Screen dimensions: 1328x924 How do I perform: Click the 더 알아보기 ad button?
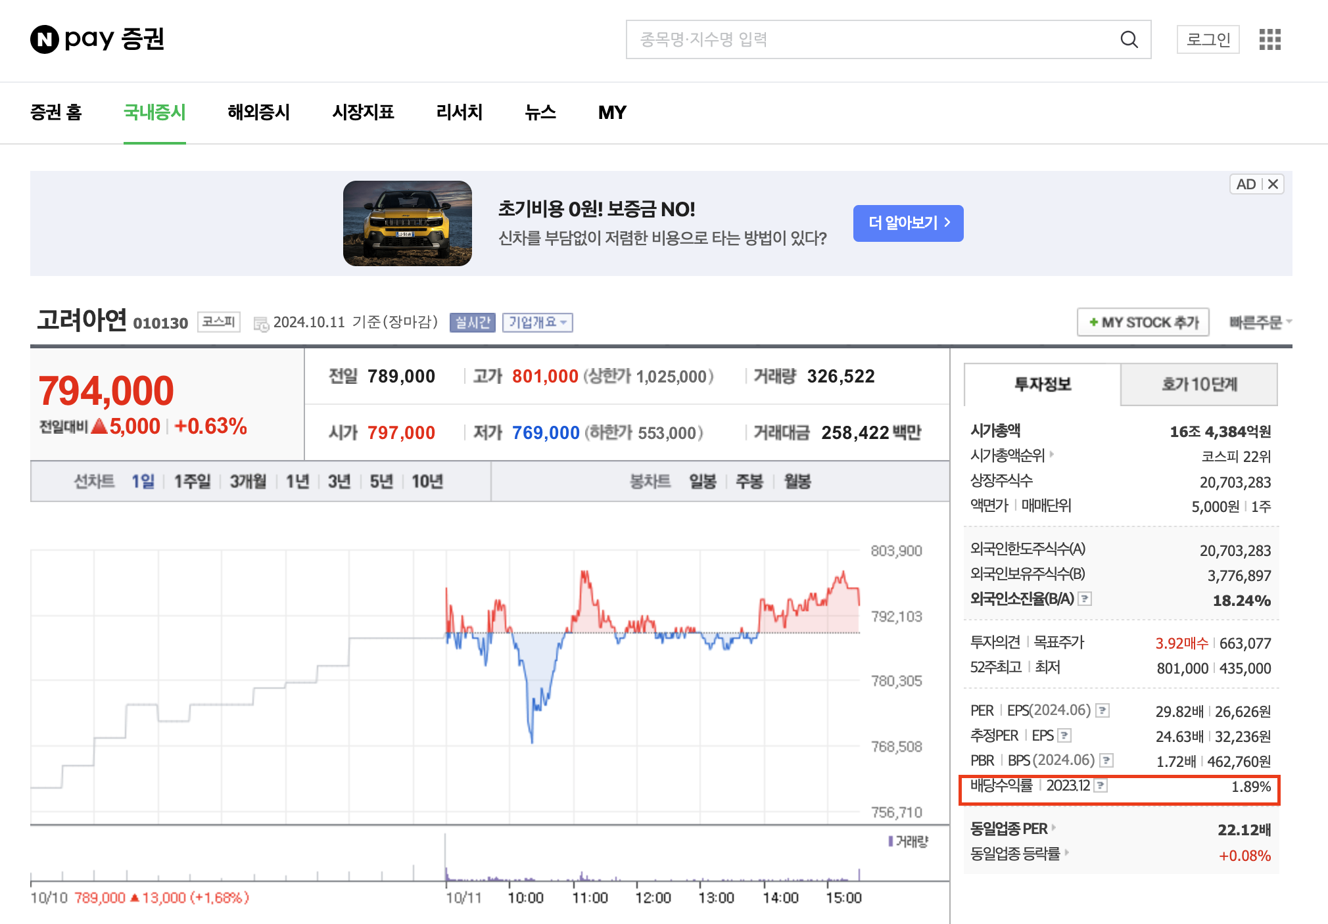coord(908,223)
